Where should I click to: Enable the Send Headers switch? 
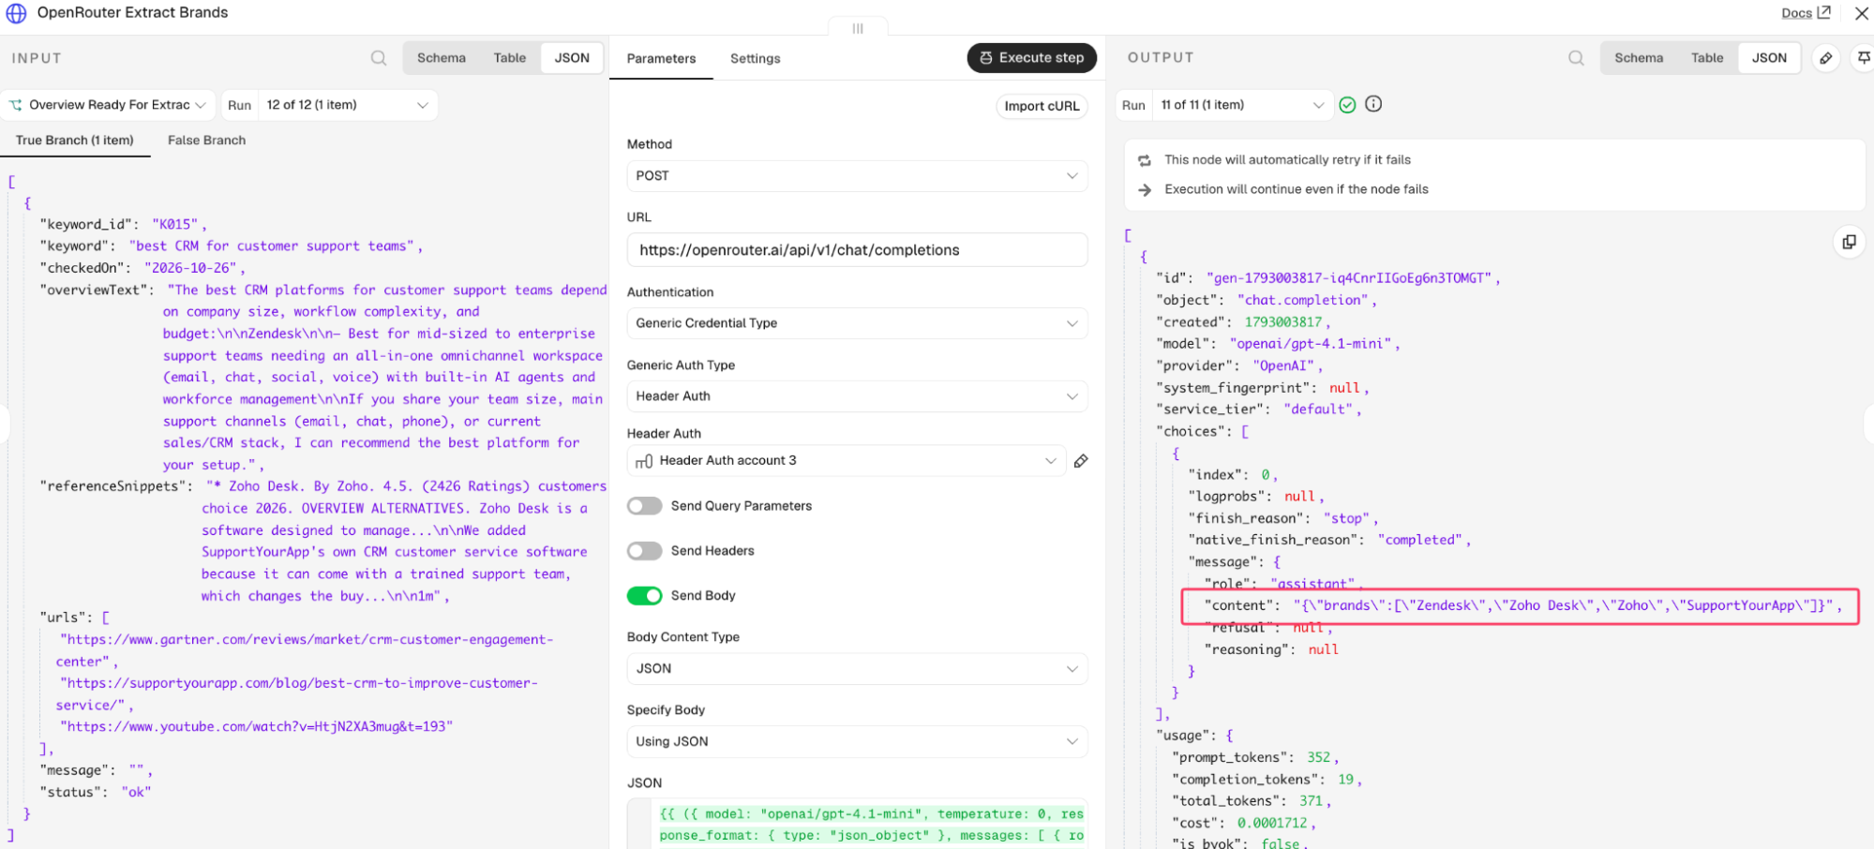click(x=645, y=551)
